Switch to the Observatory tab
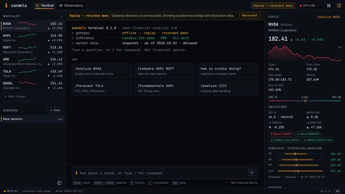This screenshot has width=345, height=194. click(x=71, y=6)
